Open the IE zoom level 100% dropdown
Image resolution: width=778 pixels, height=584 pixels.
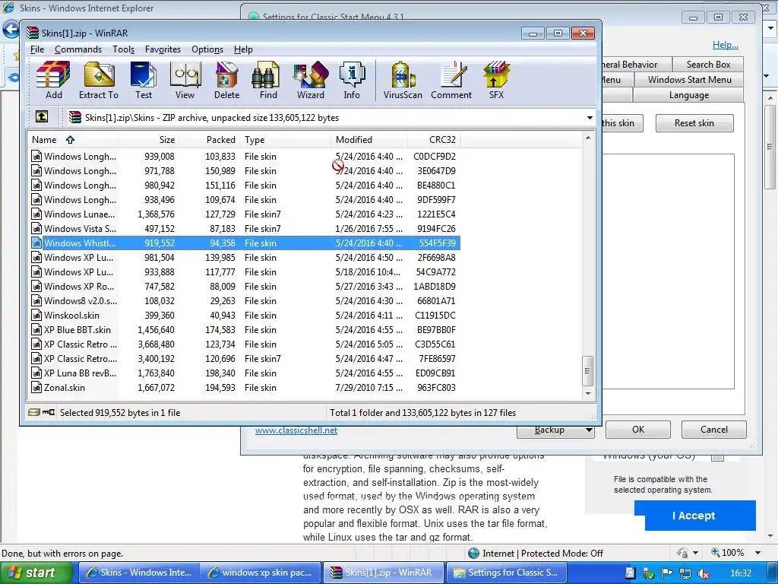(757, 553)
